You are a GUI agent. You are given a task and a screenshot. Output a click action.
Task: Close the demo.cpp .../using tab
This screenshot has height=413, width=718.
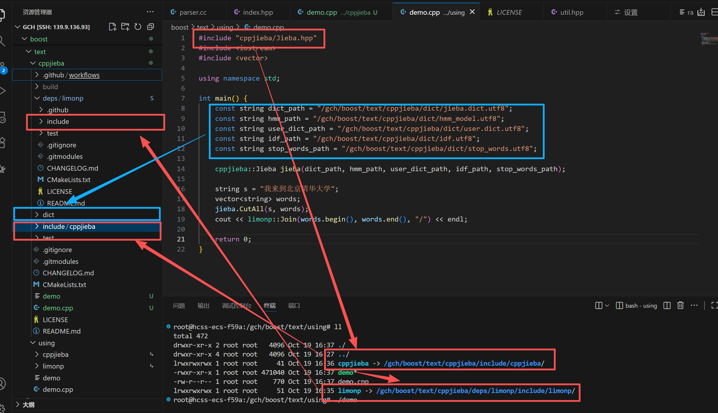coord(472,12)
